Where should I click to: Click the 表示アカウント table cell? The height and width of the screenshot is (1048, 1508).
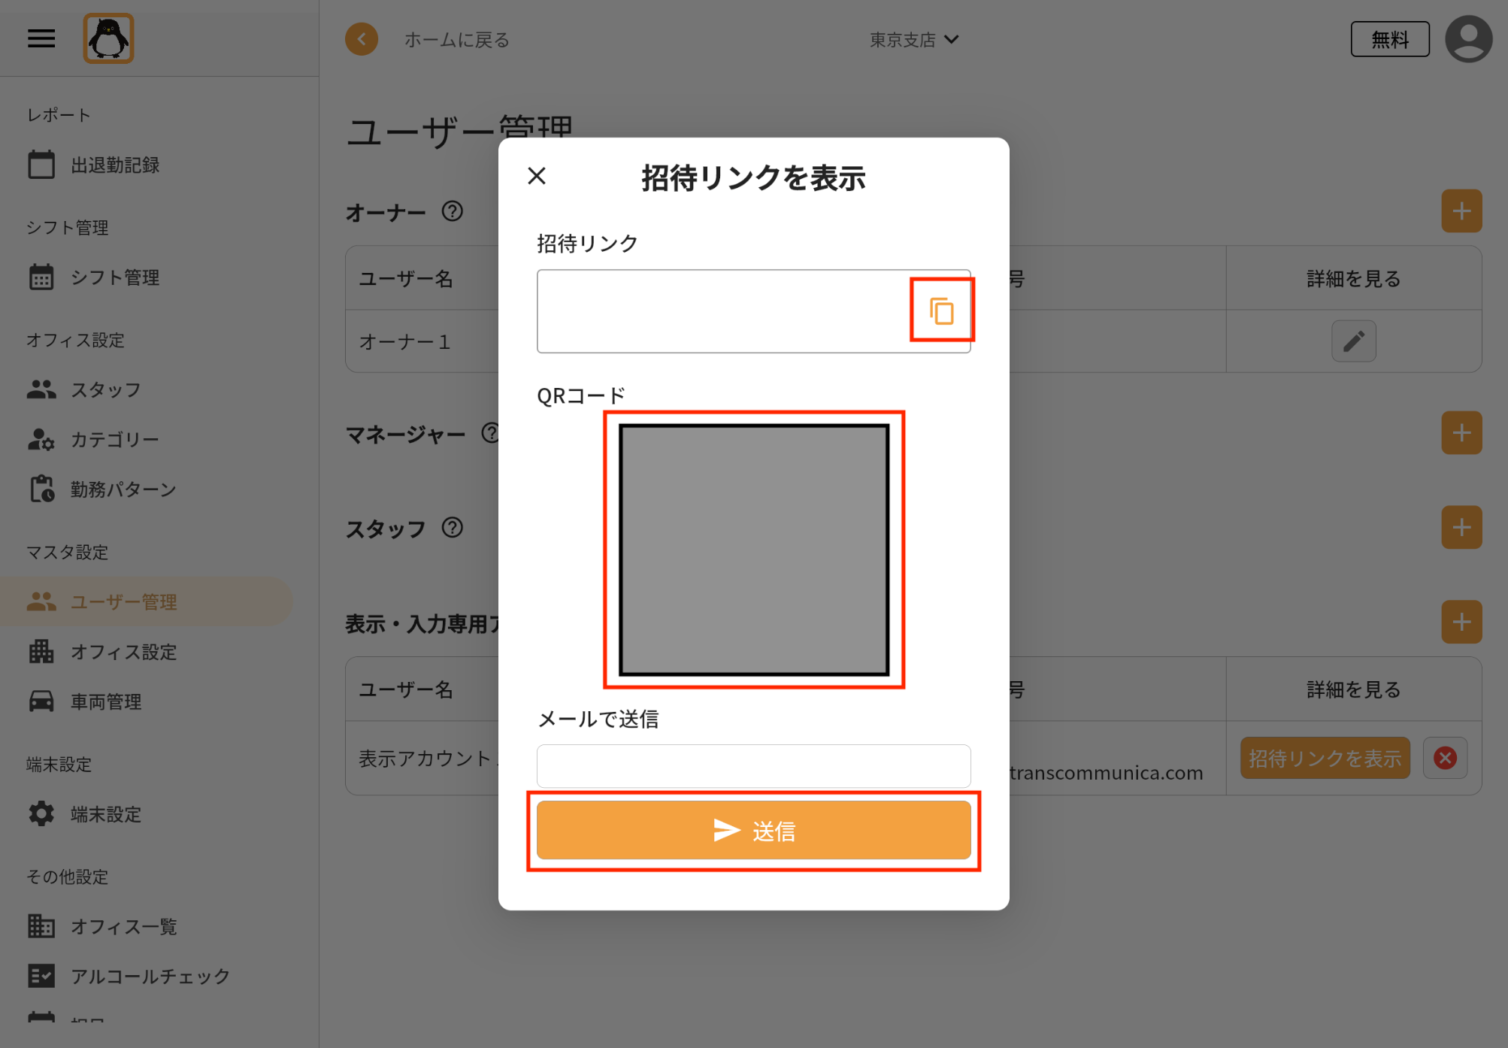[x=422, y=759]
